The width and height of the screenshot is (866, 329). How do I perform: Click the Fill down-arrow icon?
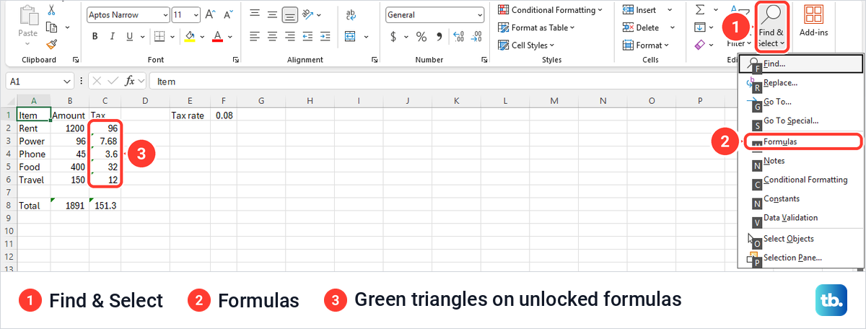click(699, 27)
